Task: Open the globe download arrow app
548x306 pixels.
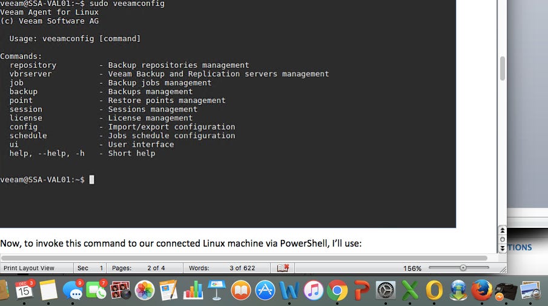Action: [x=458, y=290]
